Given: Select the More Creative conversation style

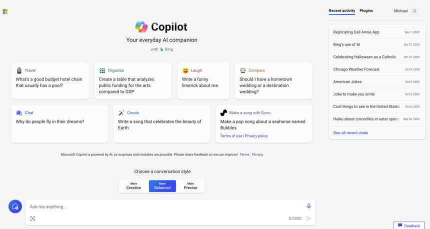Looking at the screenshot, I should (x=133, y=186).
